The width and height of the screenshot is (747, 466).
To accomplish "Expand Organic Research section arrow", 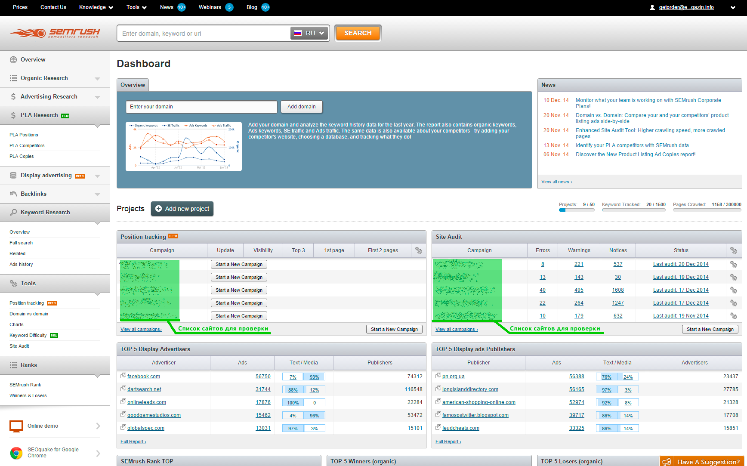I will [97, 79].
